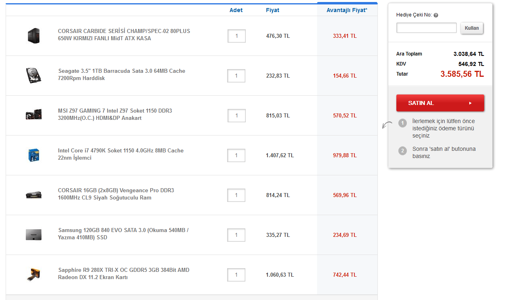Click the Kullan button to apply voucher
This screenshot has width=518, height=300.
tap(472, 28)
